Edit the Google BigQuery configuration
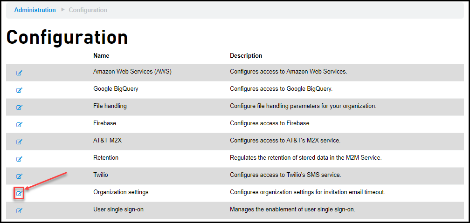 [19, 90]
